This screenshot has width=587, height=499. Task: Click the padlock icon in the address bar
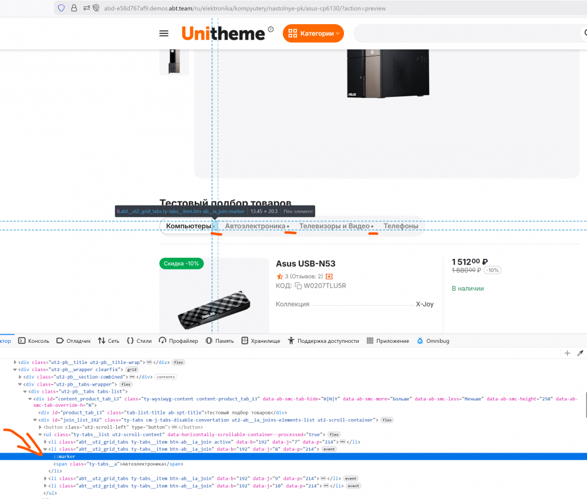tap(75, 8)
